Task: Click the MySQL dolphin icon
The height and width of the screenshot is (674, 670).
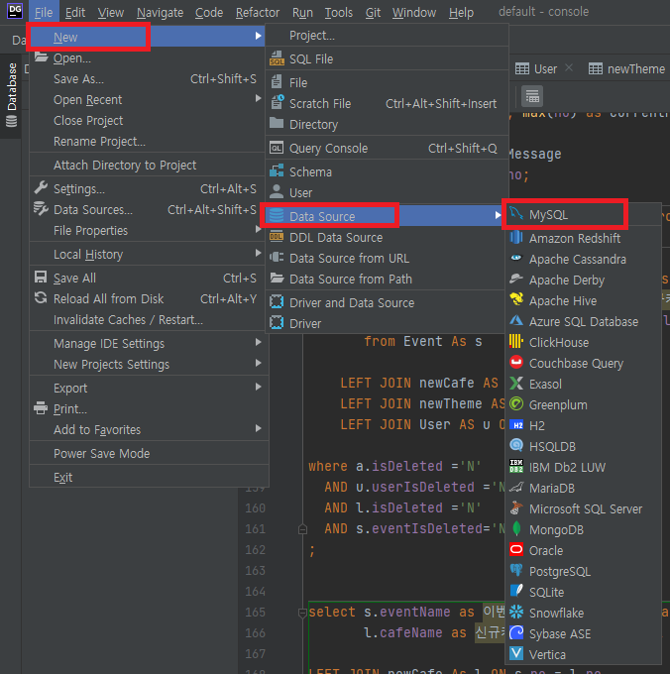Action: click(516, 214)
